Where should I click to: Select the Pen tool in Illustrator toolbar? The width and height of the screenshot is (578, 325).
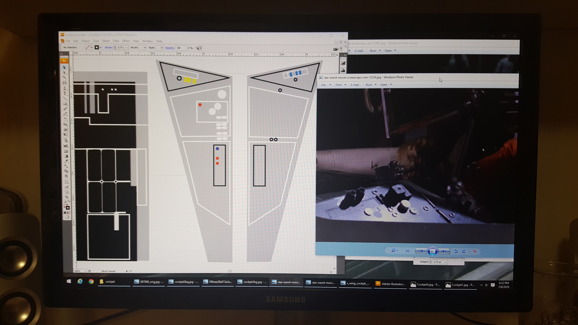[x=64, y=88]
